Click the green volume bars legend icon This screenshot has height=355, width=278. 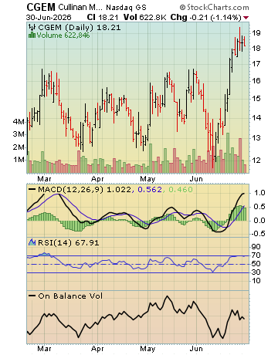point(32,35)
